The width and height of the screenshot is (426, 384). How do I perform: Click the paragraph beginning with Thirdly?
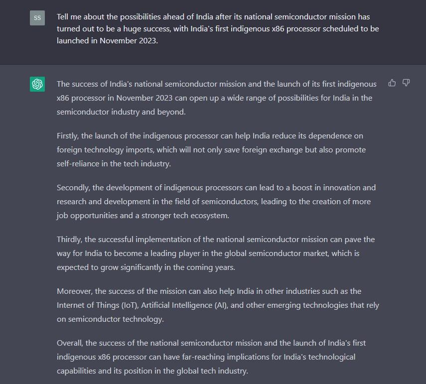coord(216,254)
